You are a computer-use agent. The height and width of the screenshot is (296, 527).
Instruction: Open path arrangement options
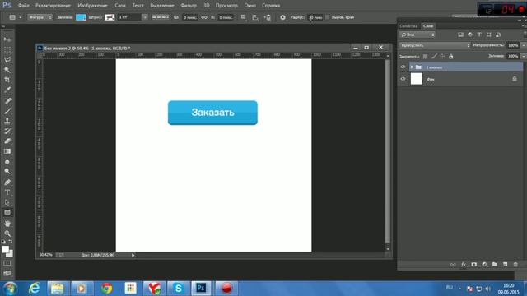pos(268,17)
